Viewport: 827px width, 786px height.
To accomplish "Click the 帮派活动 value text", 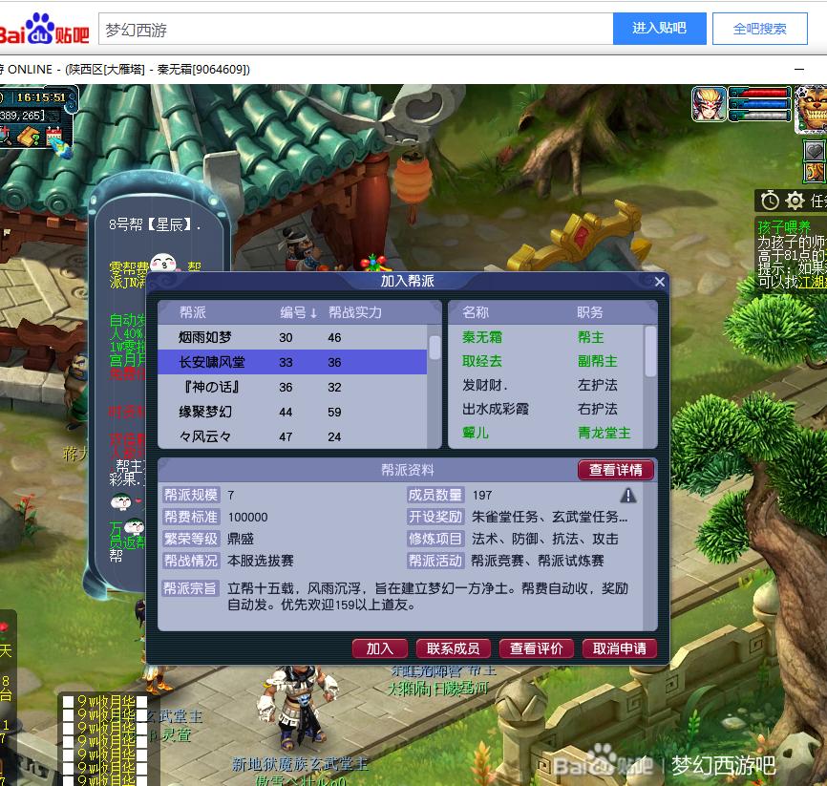I will pos(538,561).
